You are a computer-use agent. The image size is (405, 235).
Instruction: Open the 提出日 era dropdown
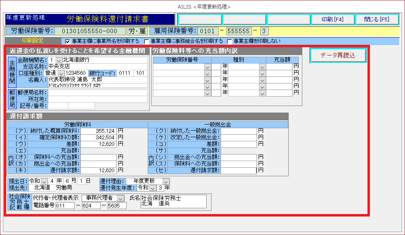[44, 181]
